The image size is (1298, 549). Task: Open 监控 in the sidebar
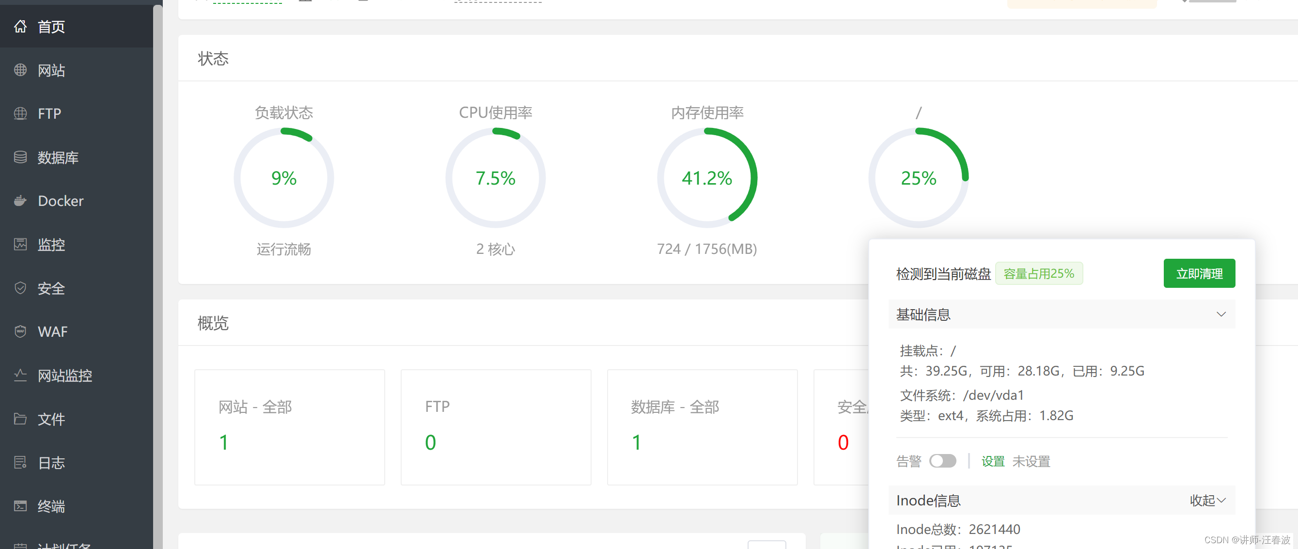77,245
